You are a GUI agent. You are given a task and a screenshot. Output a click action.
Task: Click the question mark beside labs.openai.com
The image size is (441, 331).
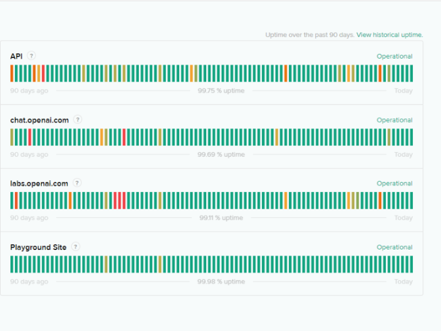[77, 183]
